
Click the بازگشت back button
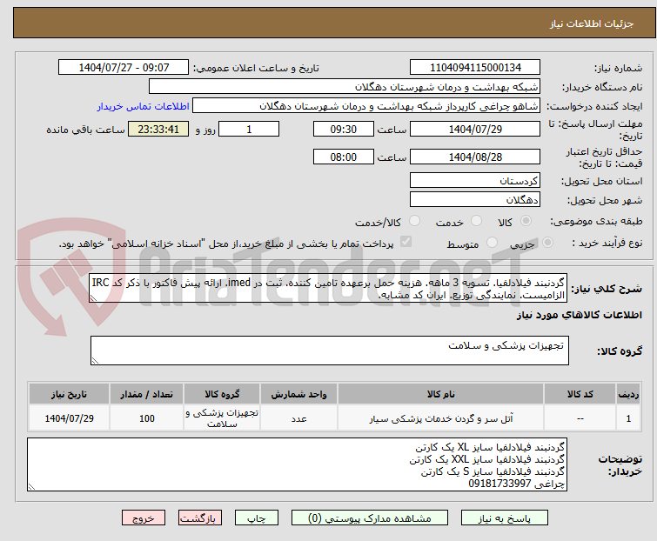[200, 518]
